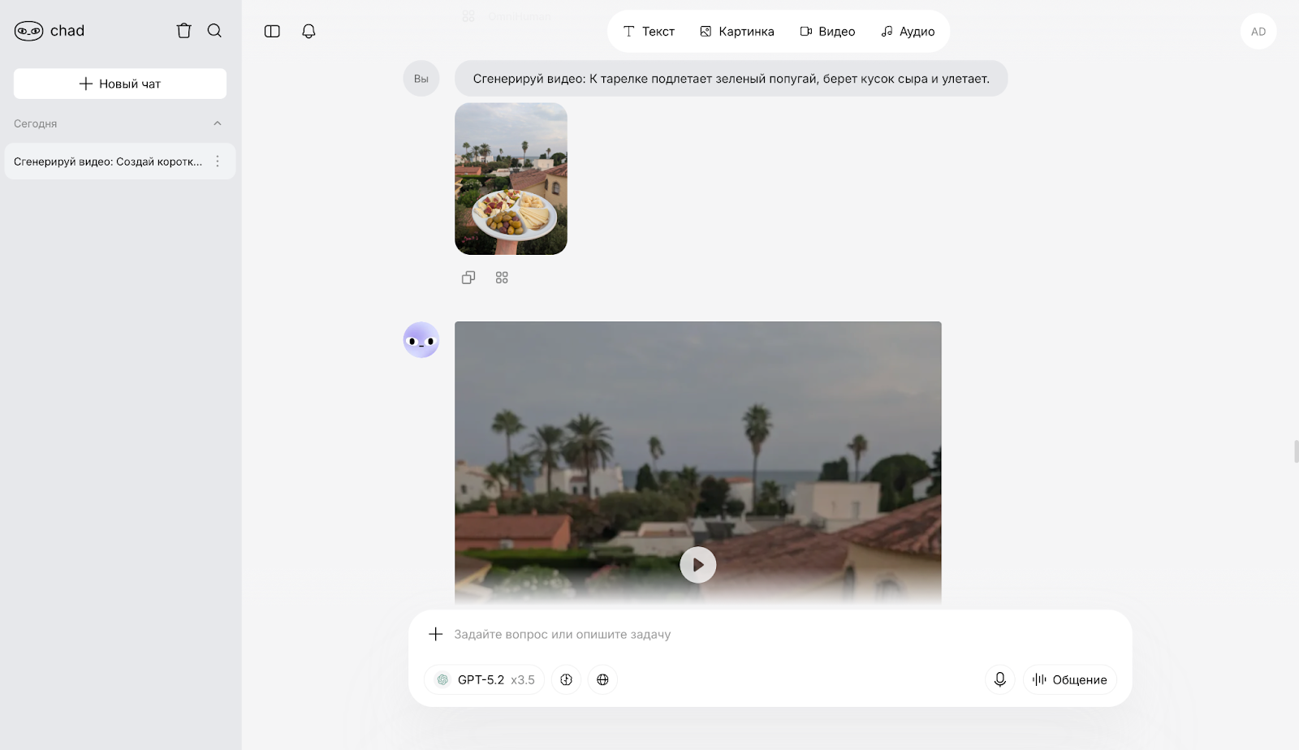Image resolution: width=1299 pixels, height=750 pixels.
Task: Click the trash icon in sidebar header
Action: [x=184, y=31]
